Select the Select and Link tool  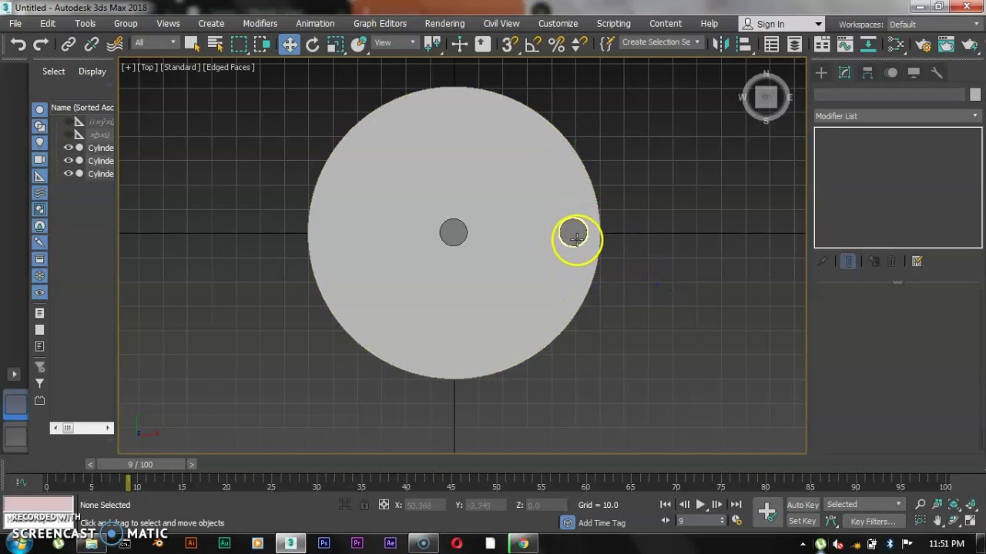(x=69, y=44)
